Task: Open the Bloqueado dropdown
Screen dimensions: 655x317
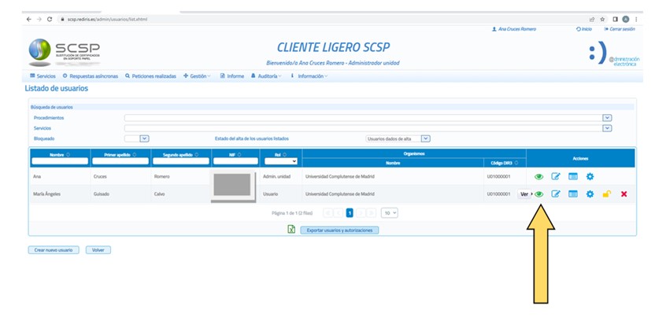Action: pos(144,138)
